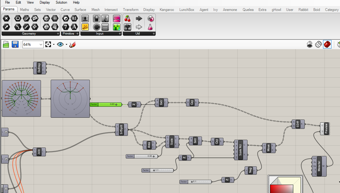Select the DeBrep component
This screenshot has height=193, width=340.
(40, 68)
